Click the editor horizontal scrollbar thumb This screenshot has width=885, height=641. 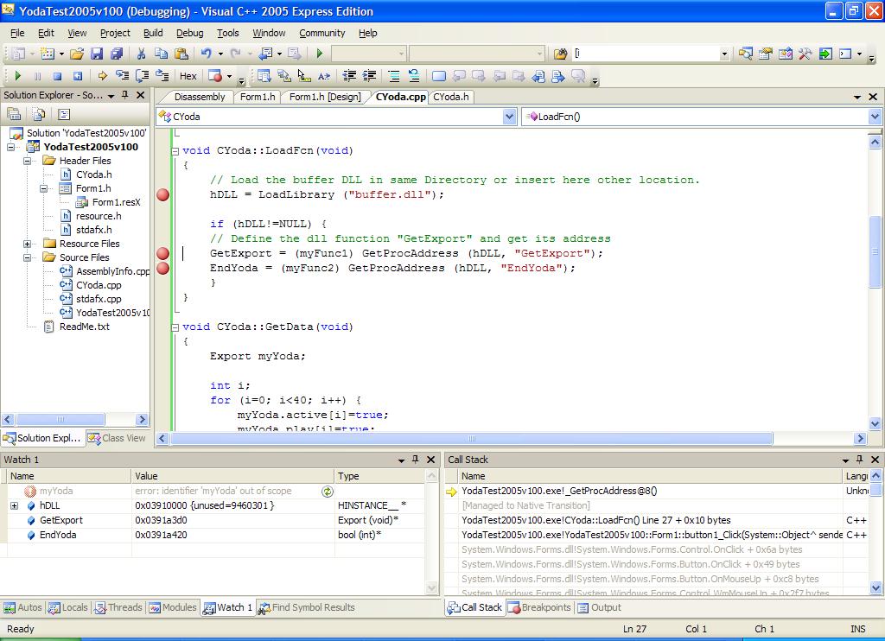pyautogui.click(x=472, y=439)
